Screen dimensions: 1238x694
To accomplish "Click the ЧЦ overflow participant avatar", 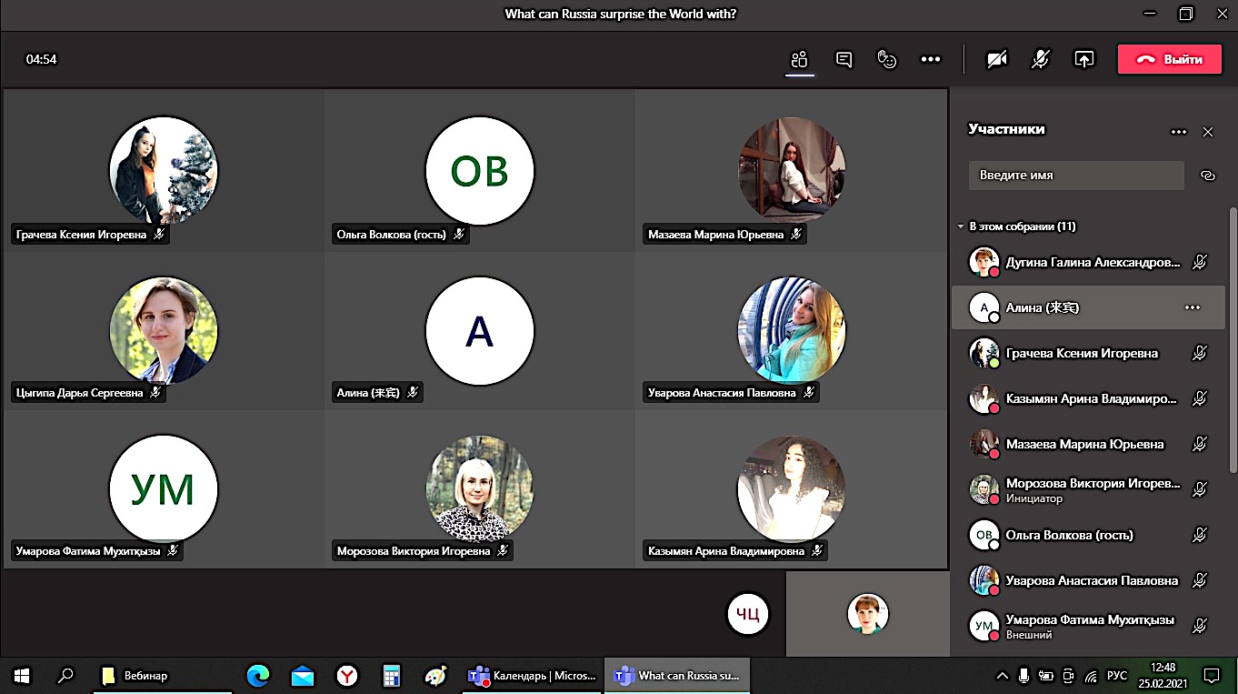I will [747, 614].
